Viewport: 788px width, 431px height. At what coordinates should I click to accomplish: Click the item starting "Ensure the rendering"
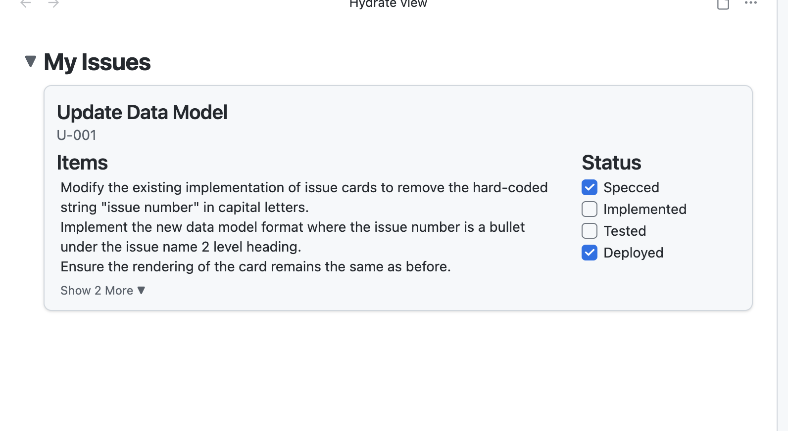point(255,267)
